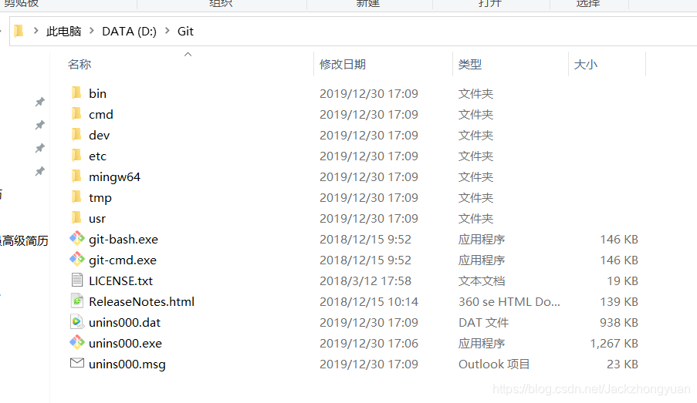Click the sort arrow above 名称 column
This screenshot has height=403, width=697.
188,54
